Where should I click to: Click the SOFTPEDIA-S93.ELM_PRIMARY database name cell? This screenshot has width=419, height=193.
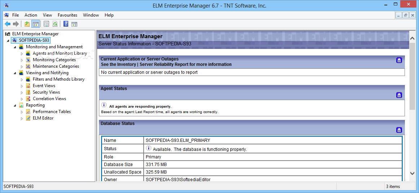(x=272, y=140)
